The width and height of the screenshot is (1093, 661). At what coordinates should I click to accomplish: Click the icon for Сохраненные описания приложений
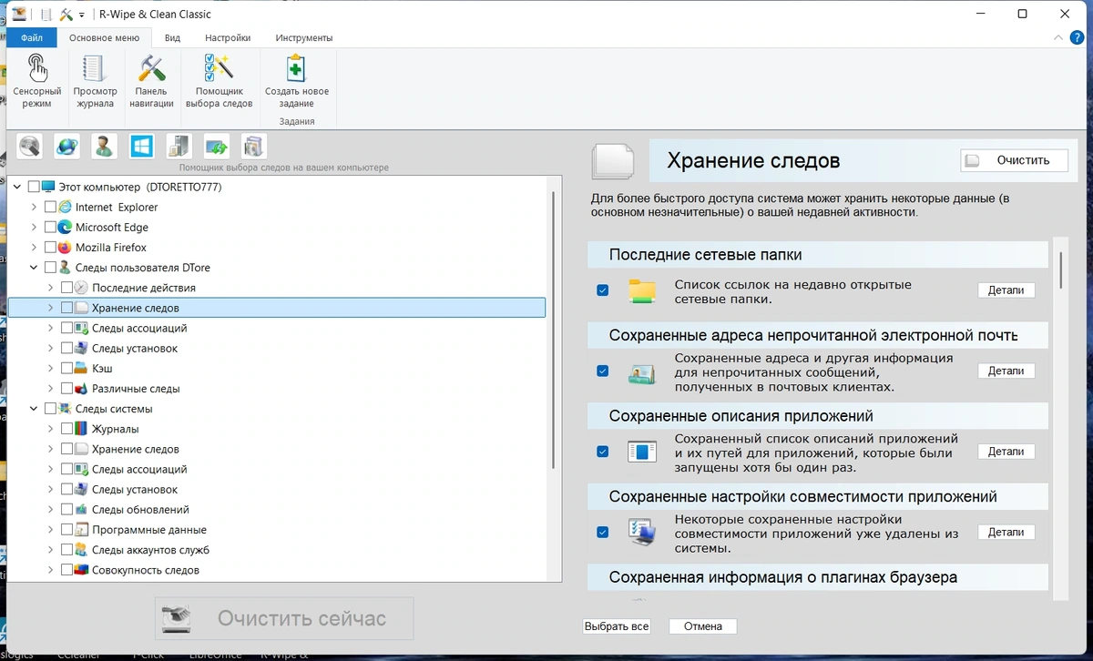(642, 452)
